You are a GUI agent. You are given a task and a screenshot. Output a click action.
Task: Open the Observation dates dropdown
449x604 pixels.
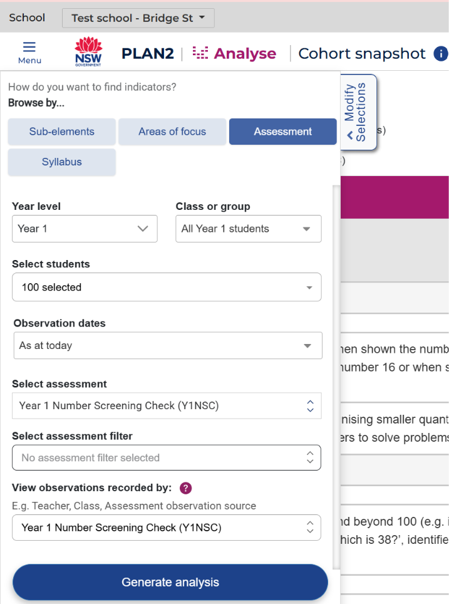(x=168, y=345)
